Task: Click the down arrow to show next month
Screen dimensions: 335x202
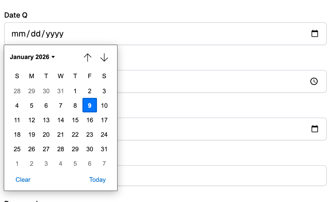Action: click(x=104, y=57)
